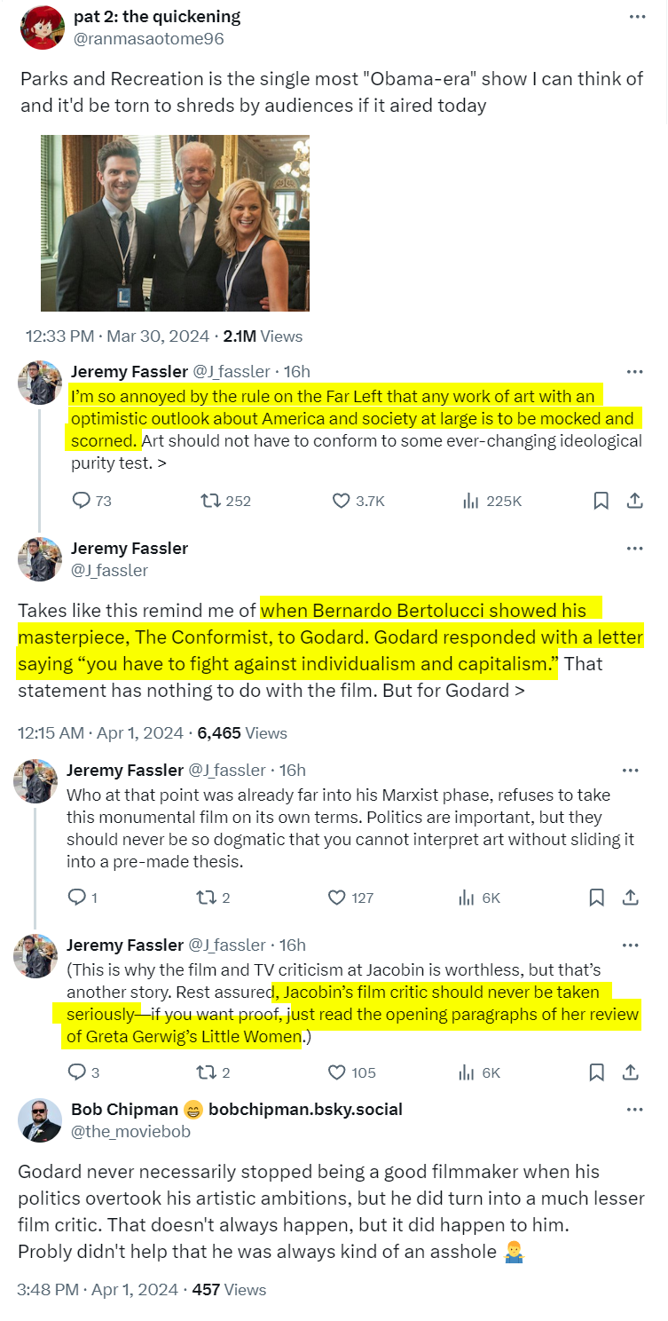
Task: Like the tweet with 3.7K likes
Action: click(342, 502)
